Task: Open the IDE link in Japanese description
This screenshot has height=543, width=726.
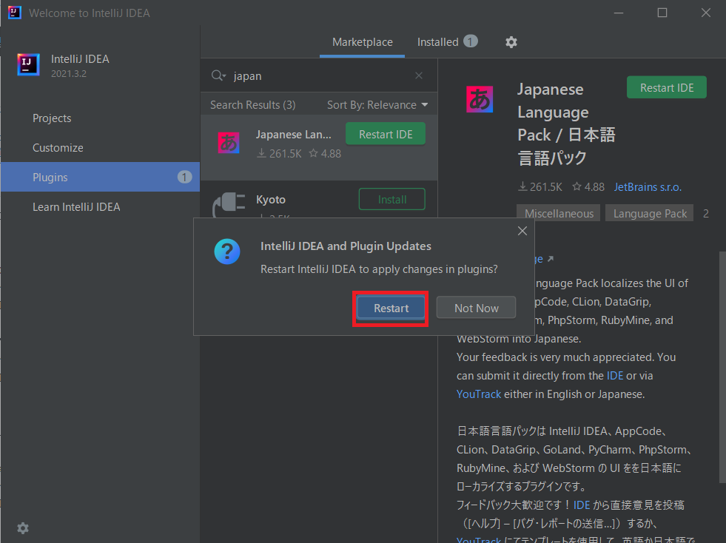Action: (x=582, y=505)
